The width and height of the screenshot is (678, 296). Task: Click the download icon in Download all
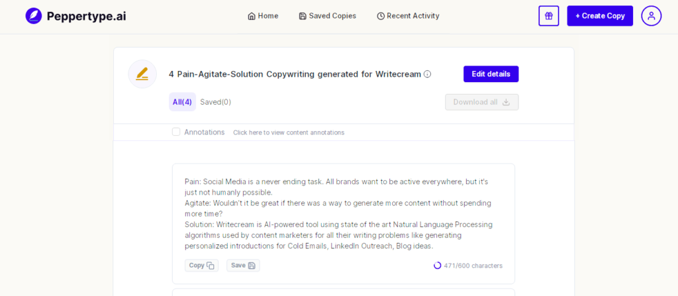coord(506,102)
